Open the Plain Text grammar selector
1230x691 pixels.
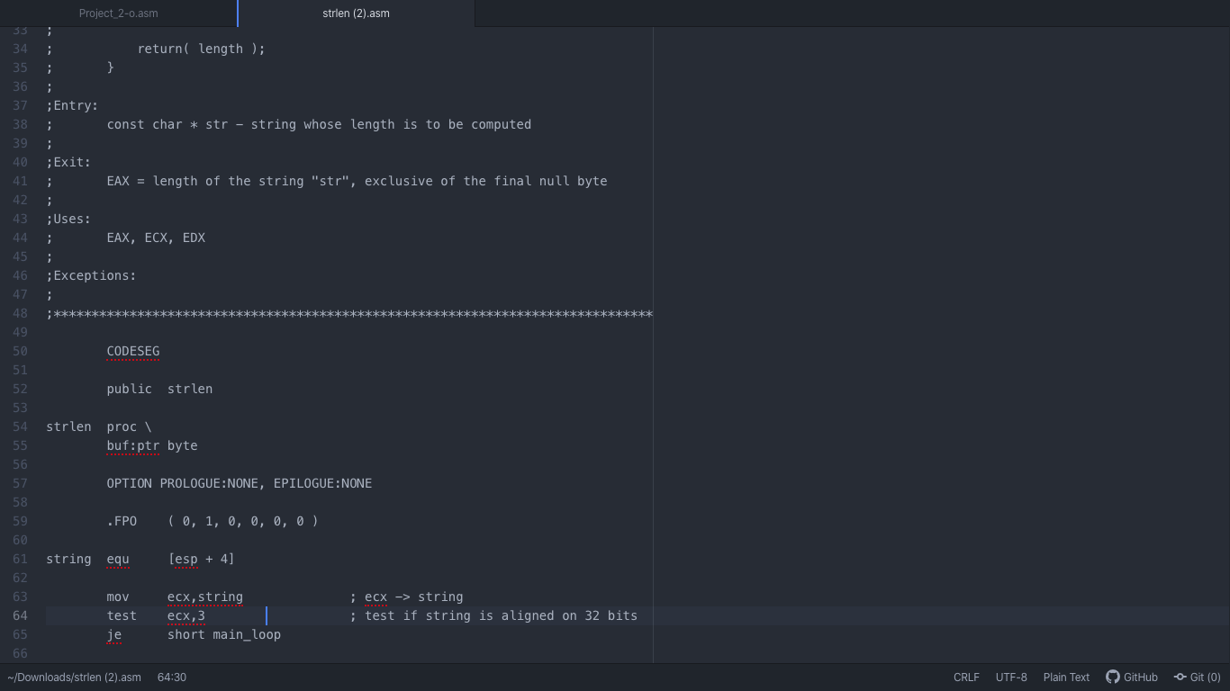(x=1066, y=677)
